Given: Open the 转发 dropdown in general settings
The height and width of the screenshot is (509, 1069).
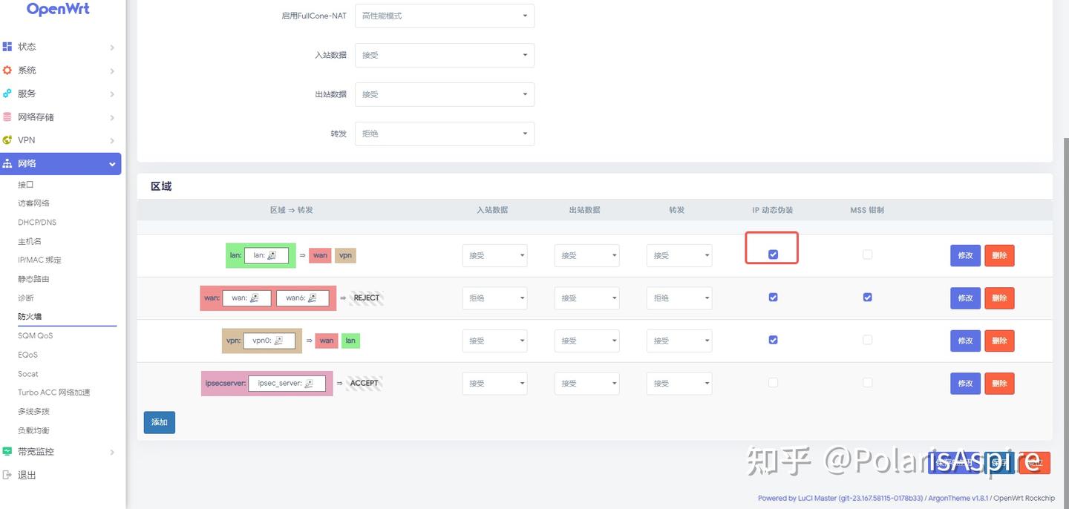Looking at the screenshot, I should click(x=445, y=134).
